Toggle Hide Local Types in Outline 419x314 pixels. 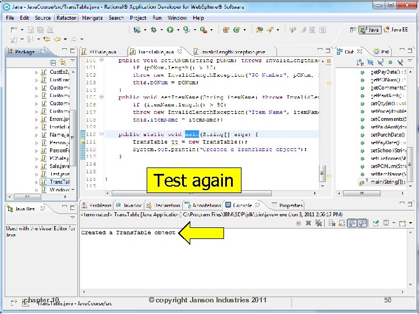point(400,62)
